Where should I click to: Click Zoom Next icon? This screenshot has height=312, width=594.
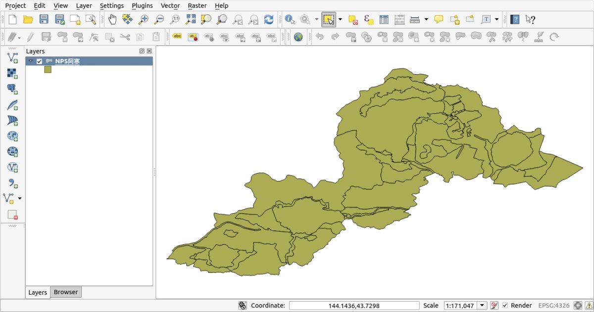(x=253, y=19)
